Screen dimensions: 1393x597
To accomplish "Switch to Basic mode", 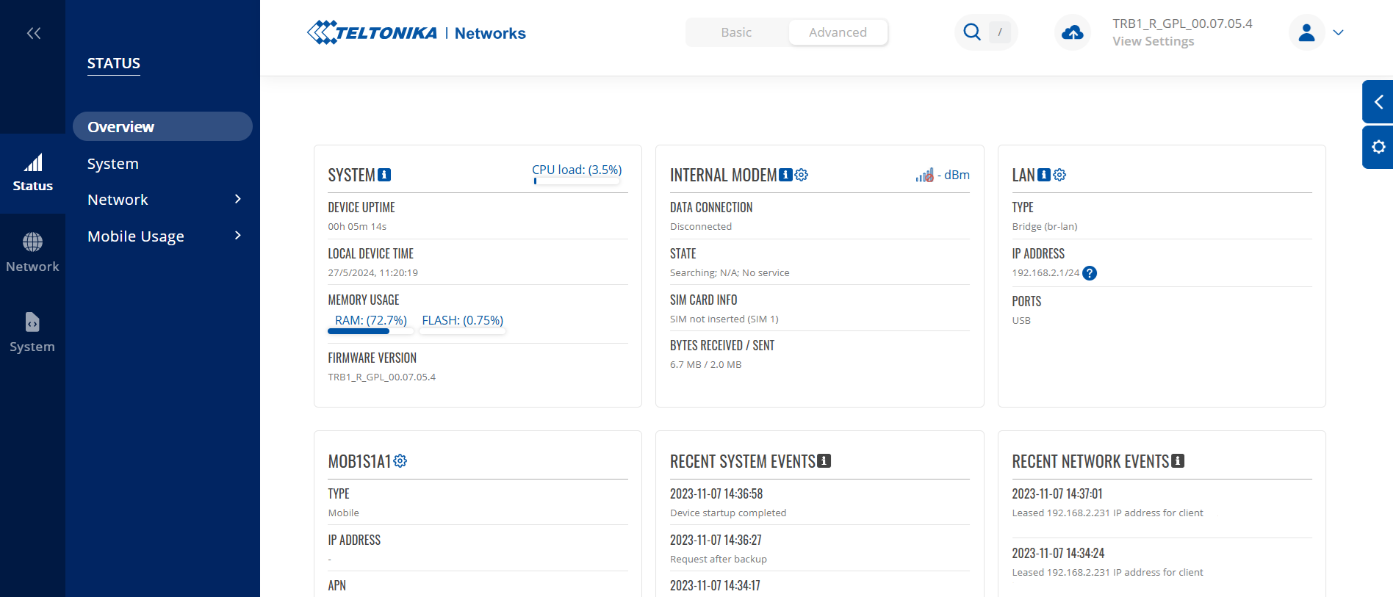I will tap(736, 32).
